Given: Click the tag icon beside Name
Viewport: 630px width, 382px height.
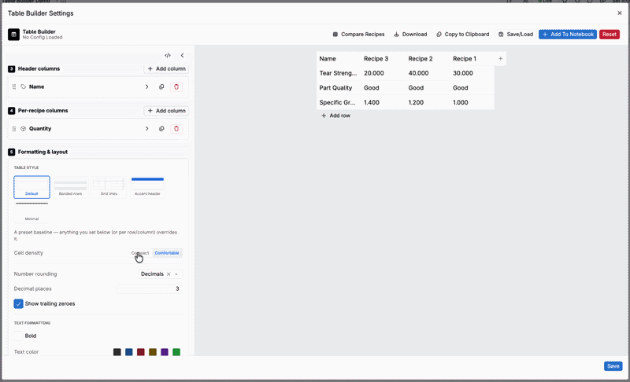Looking at the screenshot, I should [x=24, y=86].
